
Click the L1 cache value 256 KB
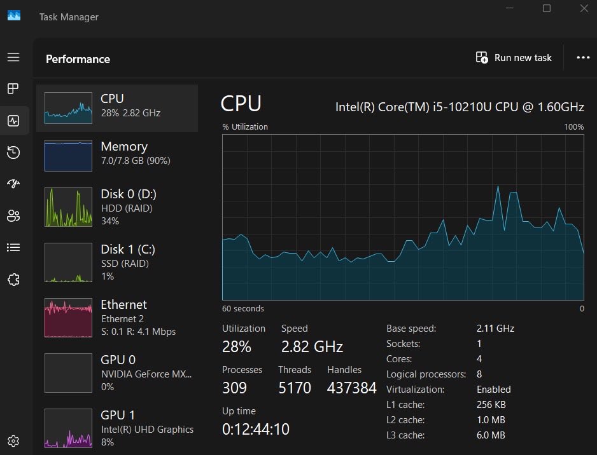[x=491, y=405]
